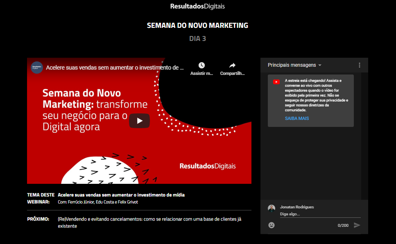Click the 'DIA 3' text

[x=197, y=38]
